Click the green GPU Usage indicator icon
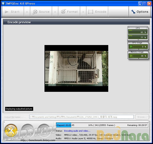Screen dimensions: 153x144 click(131, 47)
